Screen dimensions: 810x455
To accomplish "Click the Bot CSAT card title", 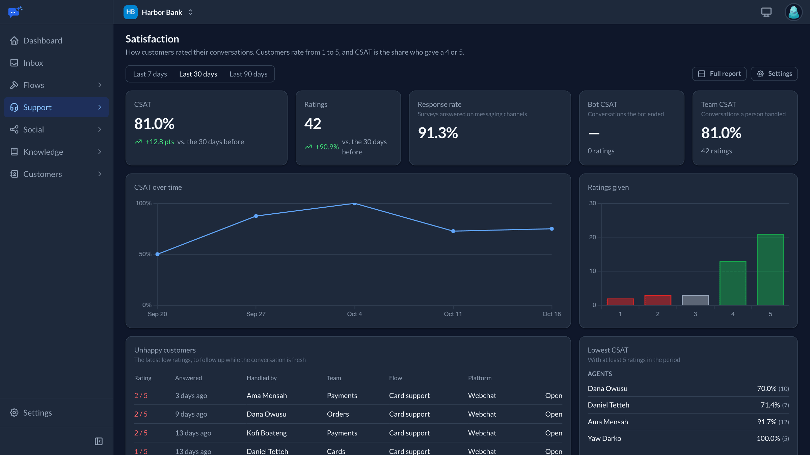I will [602, 104].
